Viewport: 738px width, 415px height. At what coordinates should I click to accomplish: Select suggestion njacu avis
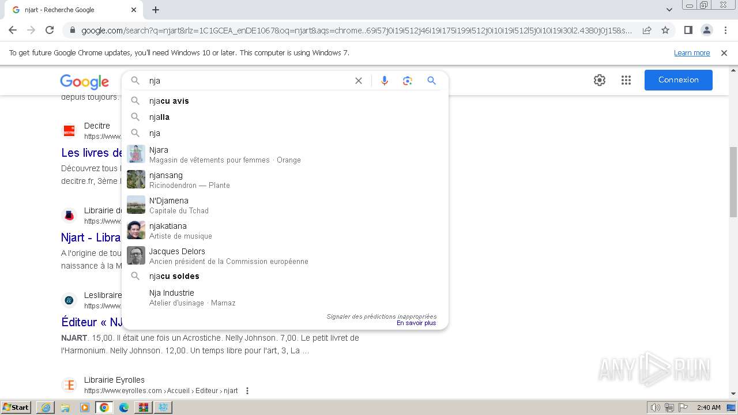285,101
